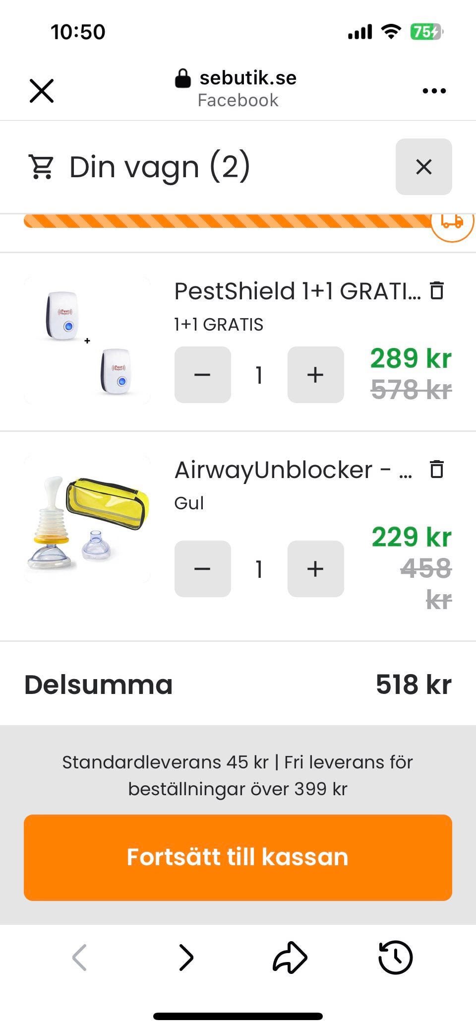Remove AirwayUnblocker using trash icon
Viewport: 476px width, 1032px height.
tap(436, 469)
